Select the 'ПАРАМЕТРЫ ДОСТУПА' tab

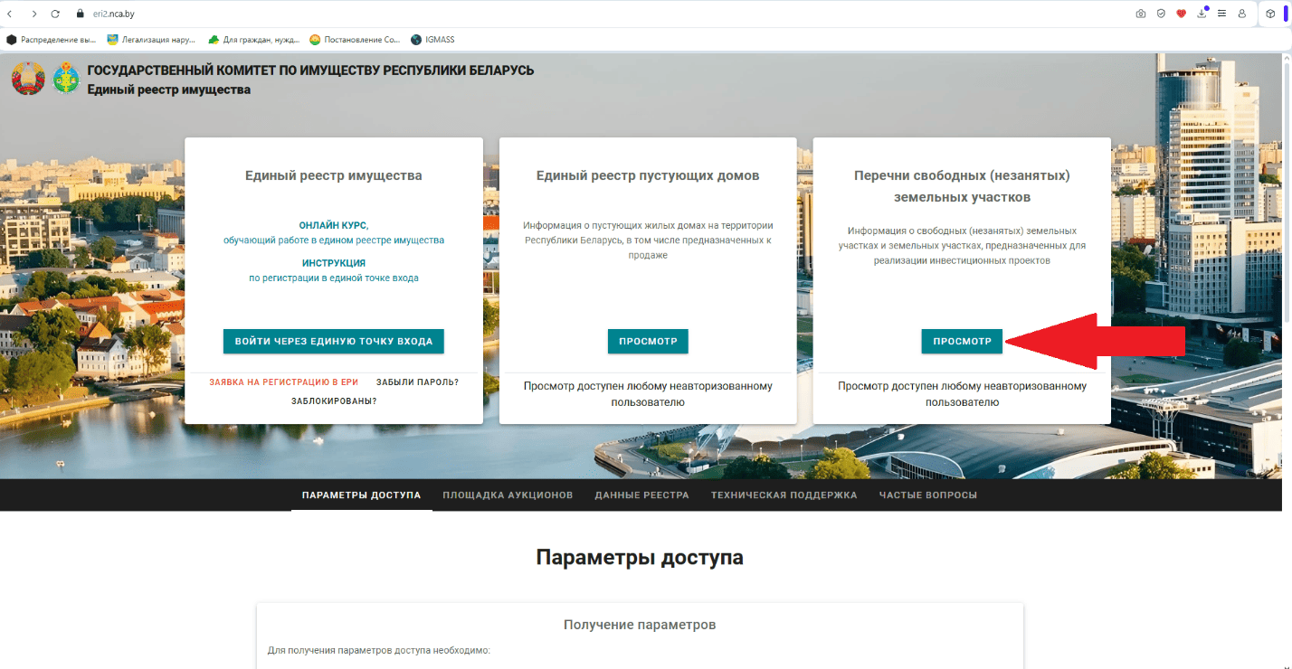click(x=361, y=495)
